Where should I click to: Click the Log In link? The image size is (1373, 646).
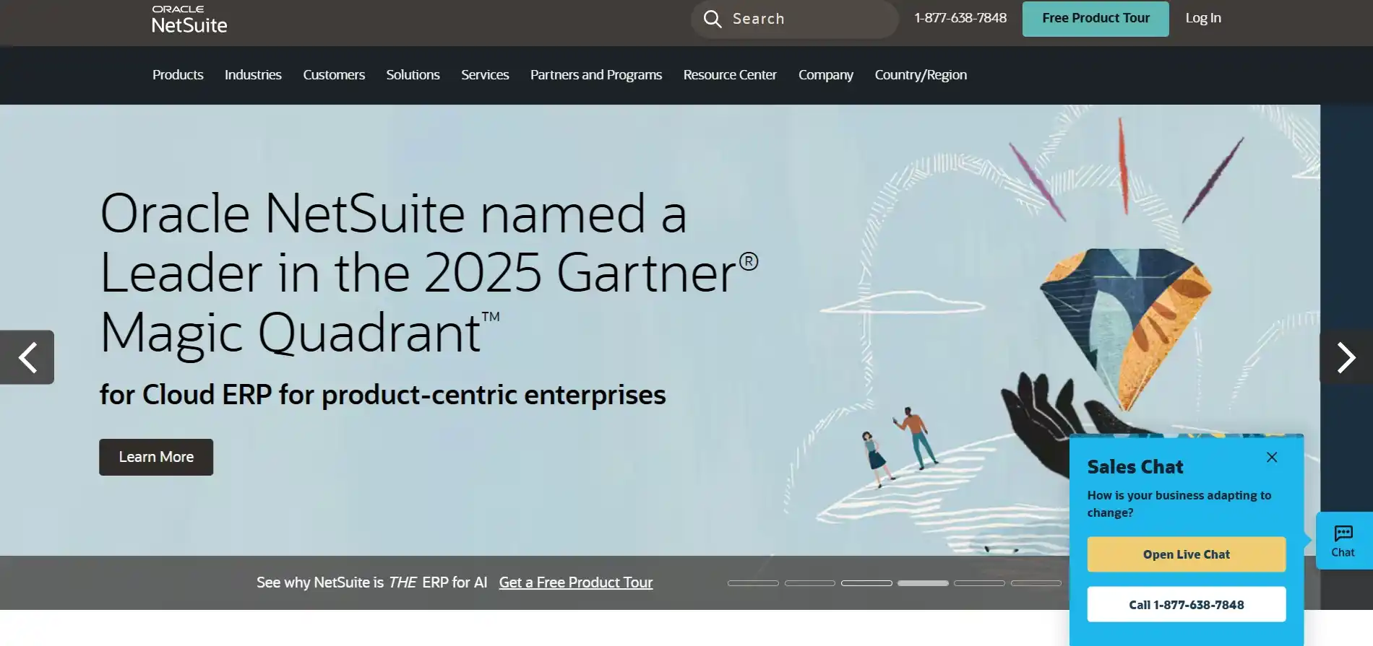click(1203, 18)
